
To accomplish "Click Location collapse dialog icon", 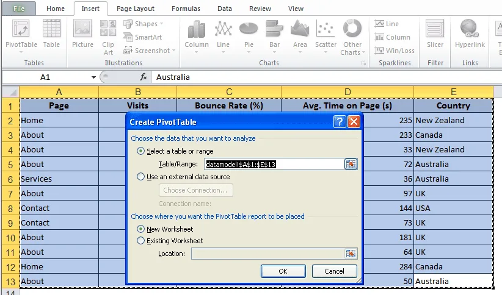I will pos(351,254).
